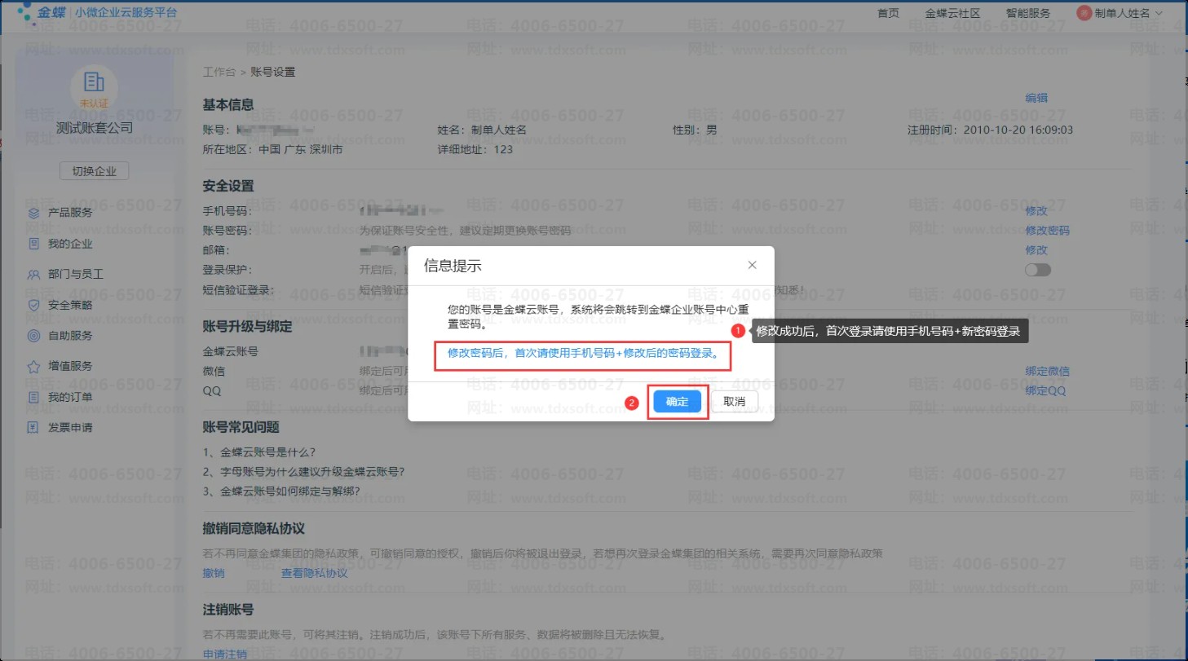Toggle the 登录保护 switch

pyautogui.click(x=1038, y=270)
